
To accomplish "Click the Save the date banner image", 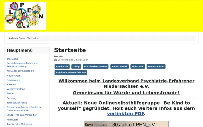I will coord(126,124).
